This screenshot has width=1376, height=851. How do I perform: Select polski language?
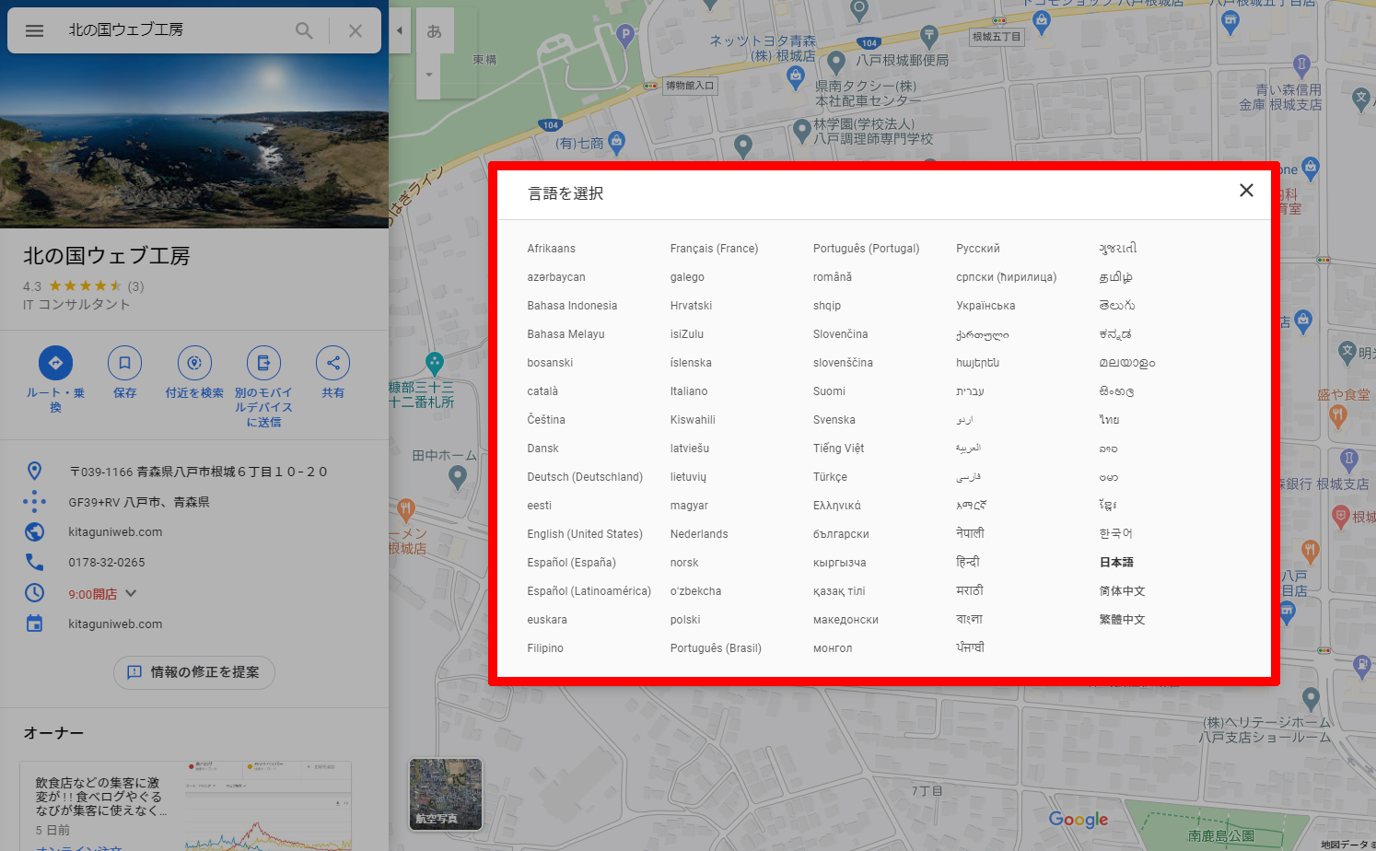click(685, 620)
